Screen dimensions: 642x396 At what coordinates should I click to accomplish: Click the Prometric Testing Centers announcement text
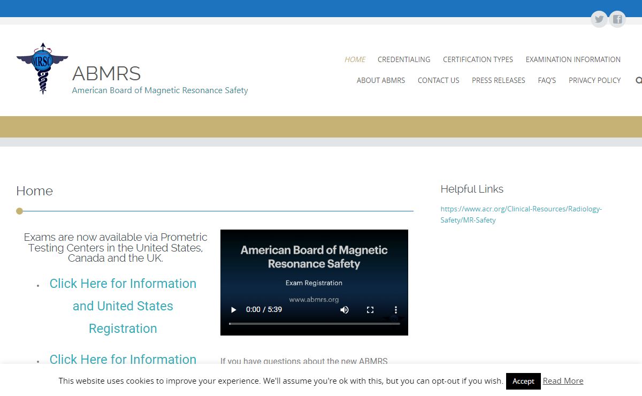[x=116, y=248]
